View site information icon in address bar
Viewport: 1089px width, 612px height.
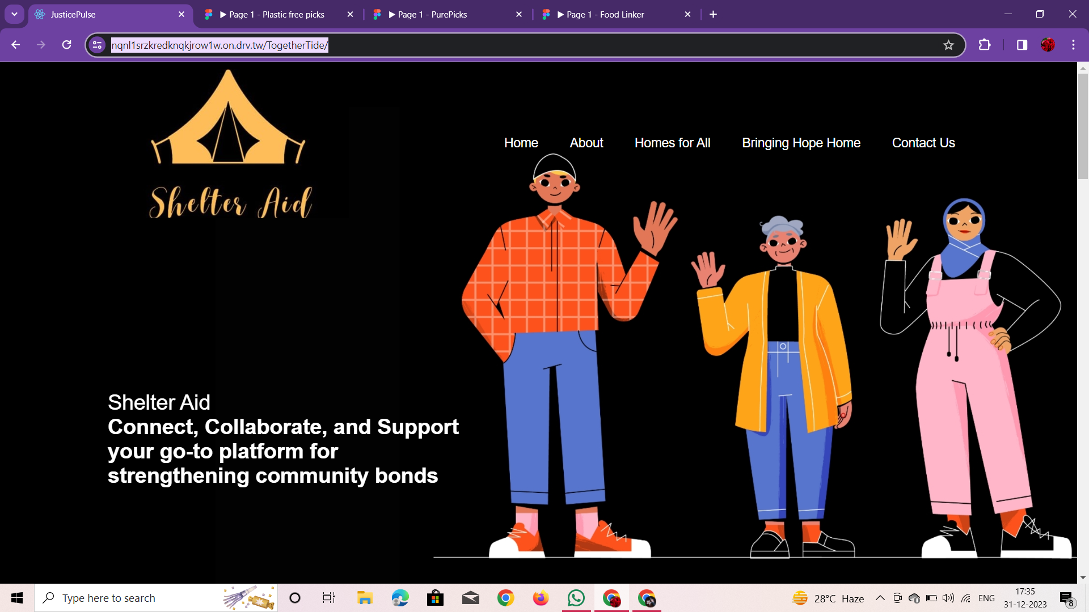click(x=98, y=45)
